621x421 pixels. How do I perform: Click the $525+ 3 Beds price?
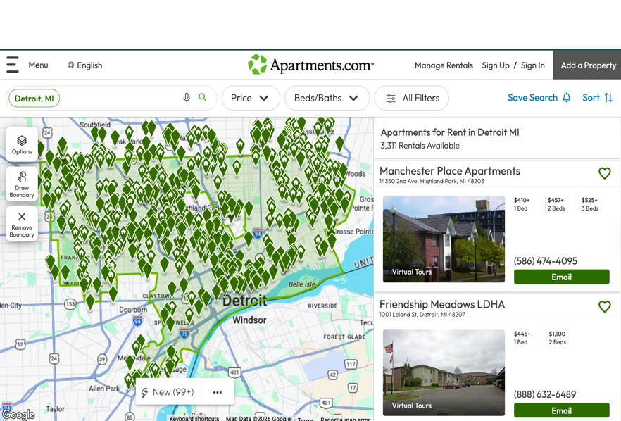coord(590,204)
